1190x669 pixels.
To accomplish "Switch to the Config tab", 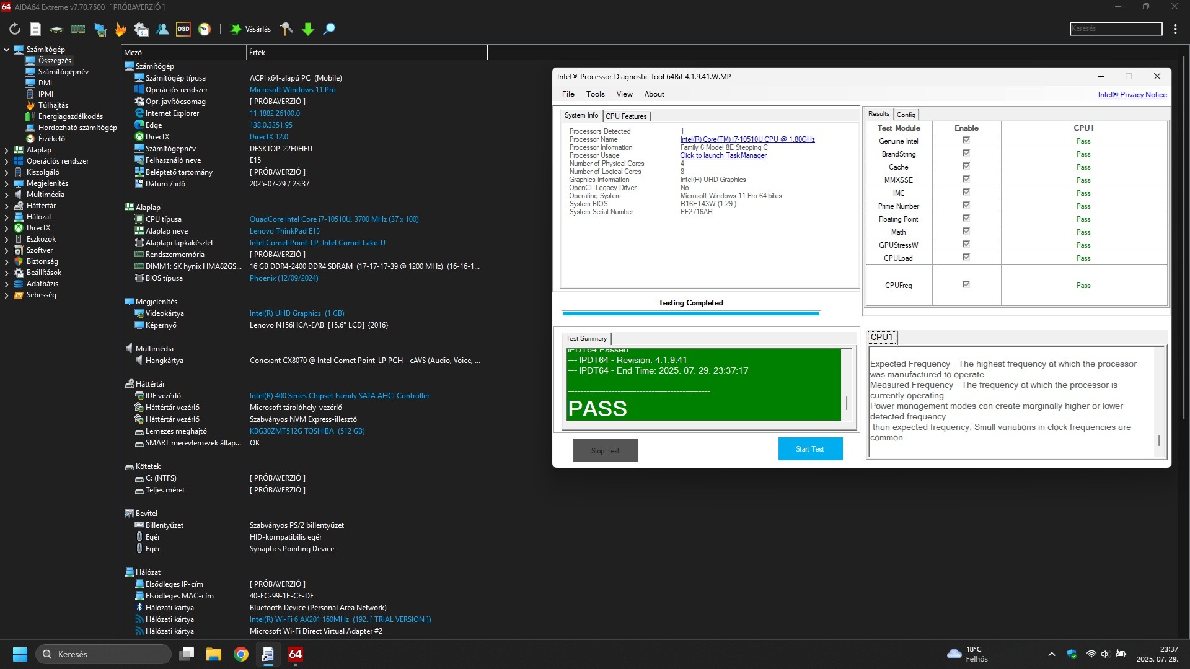I will [906, 115].
